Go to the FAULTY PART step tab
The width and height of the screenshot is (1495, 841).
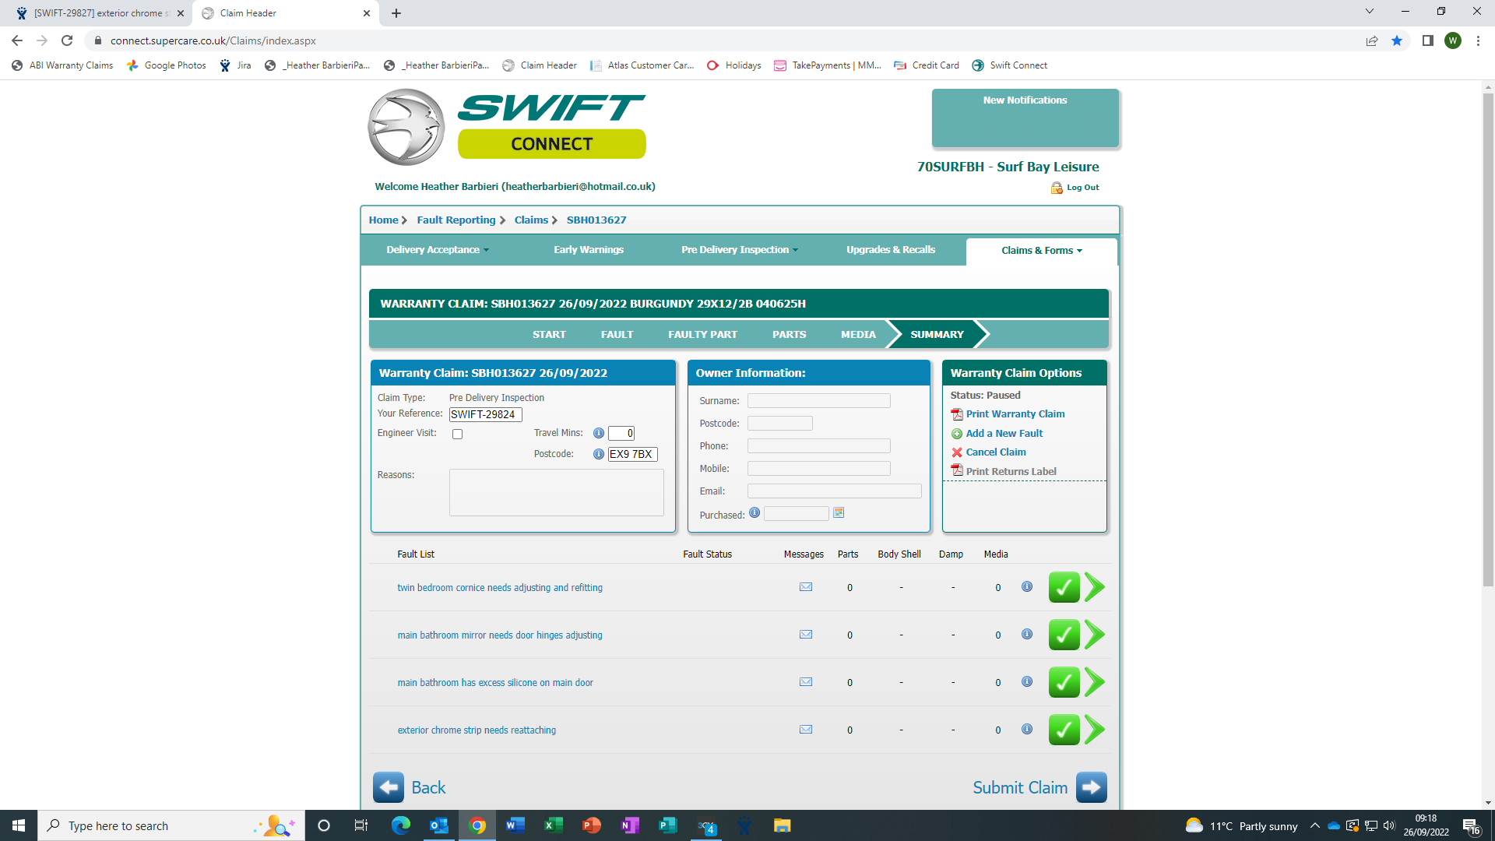tap(702, 334)
